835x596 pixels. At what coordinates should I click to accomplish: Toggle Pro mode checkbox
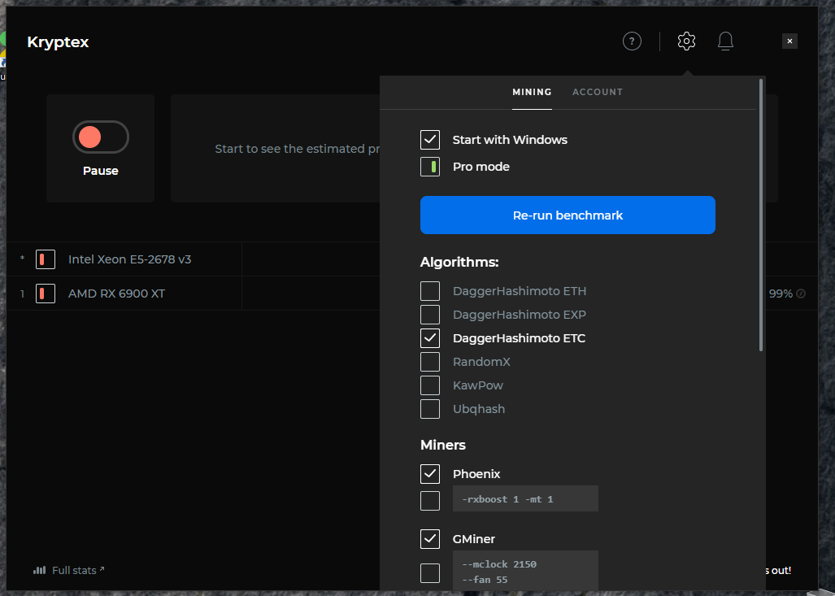[x=430, y=167]
